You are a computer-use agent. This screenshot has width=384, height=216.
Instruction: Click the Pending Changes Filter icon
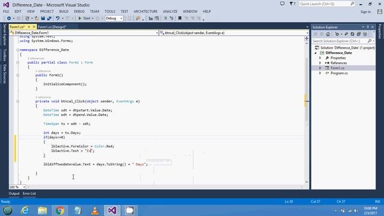pyautogui.click(x=338, y=34)
